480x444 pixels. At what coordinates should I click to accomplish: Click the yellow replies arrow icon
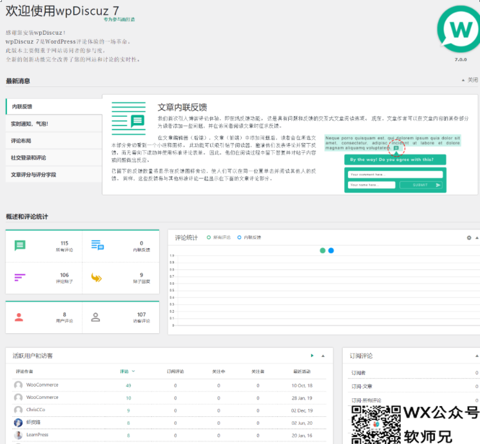point(97,278)
